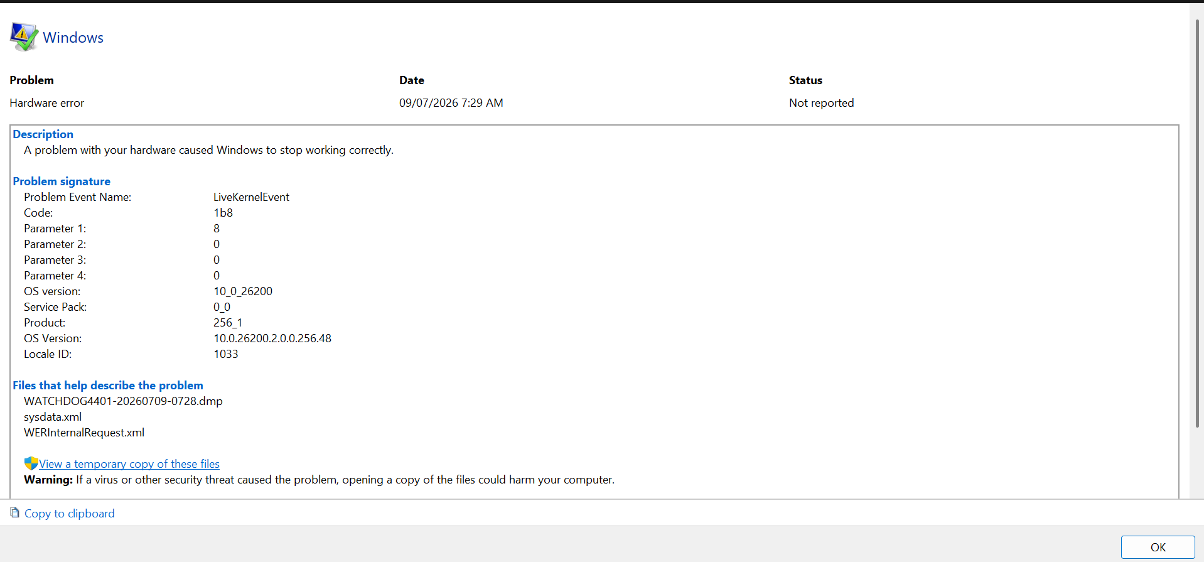The height and width of the screenshot is (562, 1204).
Task: Select the Parameter 1 value 8
Action: [217, 229]
